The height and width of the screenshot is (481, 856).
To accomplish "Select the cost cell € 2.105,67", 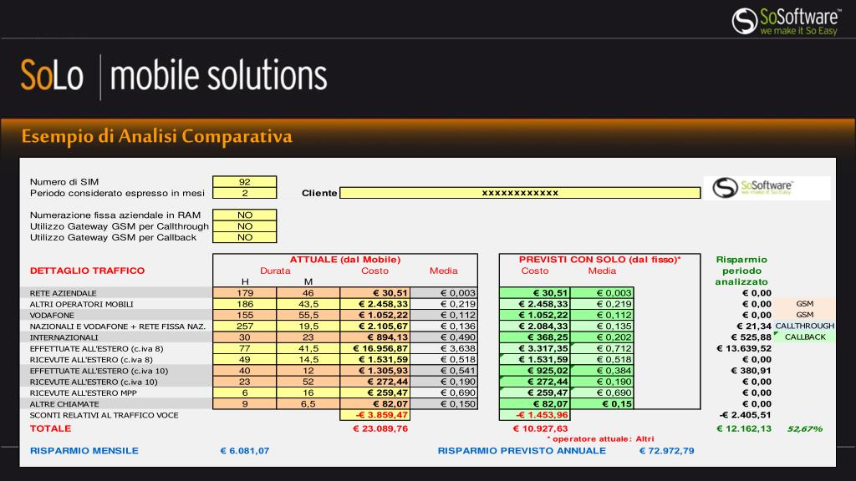I will pos(375,327).
